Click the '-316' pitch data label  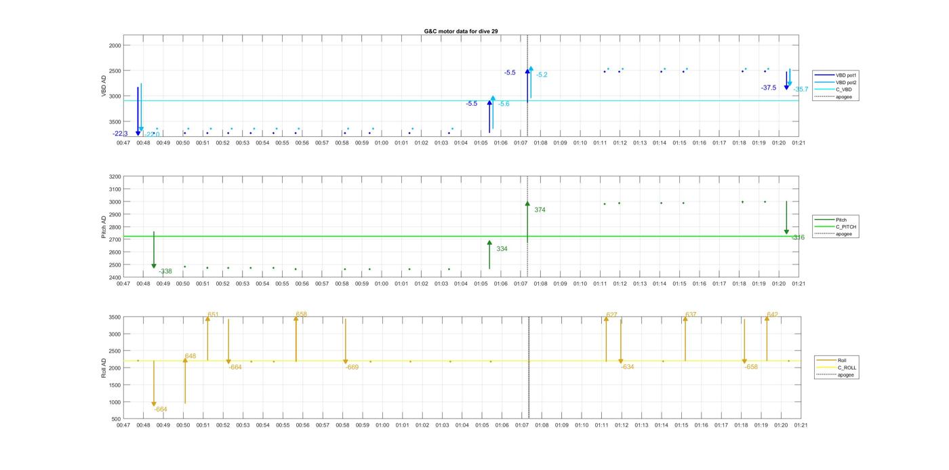pyautogui.click(x=798, y=237)
